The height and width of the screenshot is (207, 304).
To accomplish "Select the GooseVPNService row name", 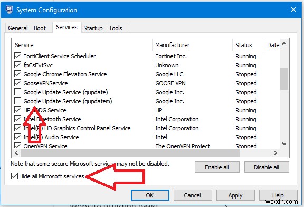I will point(45,83).
